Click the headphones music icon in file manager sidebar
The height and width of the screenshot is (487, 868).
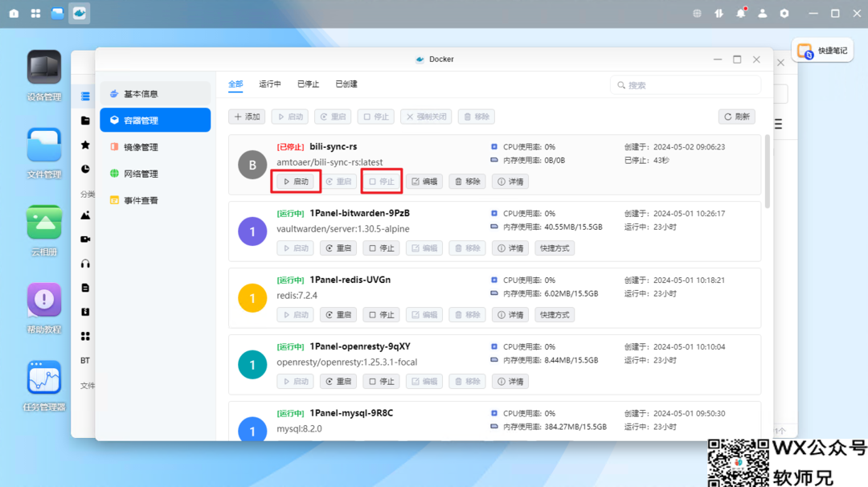[85, 264]
